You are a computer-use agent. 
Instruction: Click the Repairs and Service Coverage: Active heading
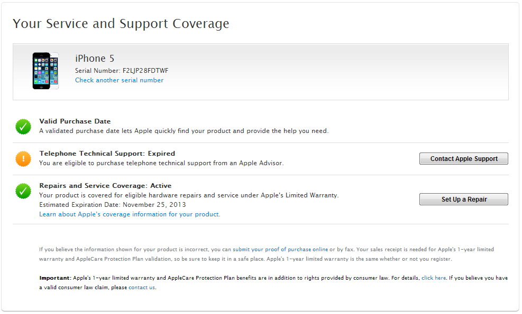click(105, 186)
